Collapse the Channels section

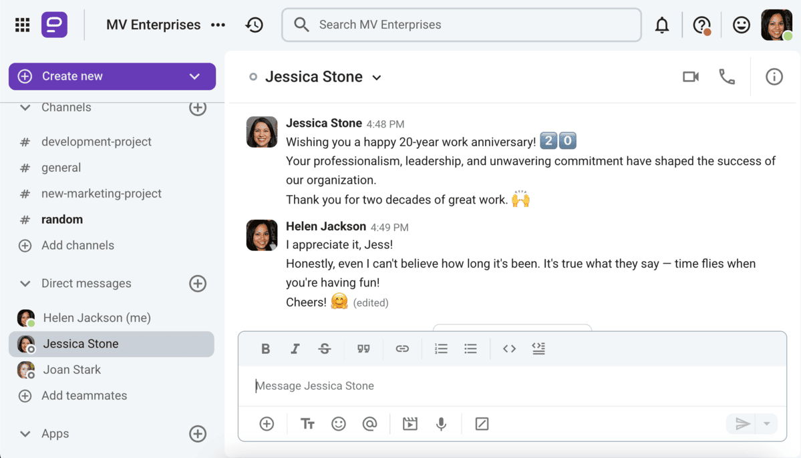click(25, 107)
